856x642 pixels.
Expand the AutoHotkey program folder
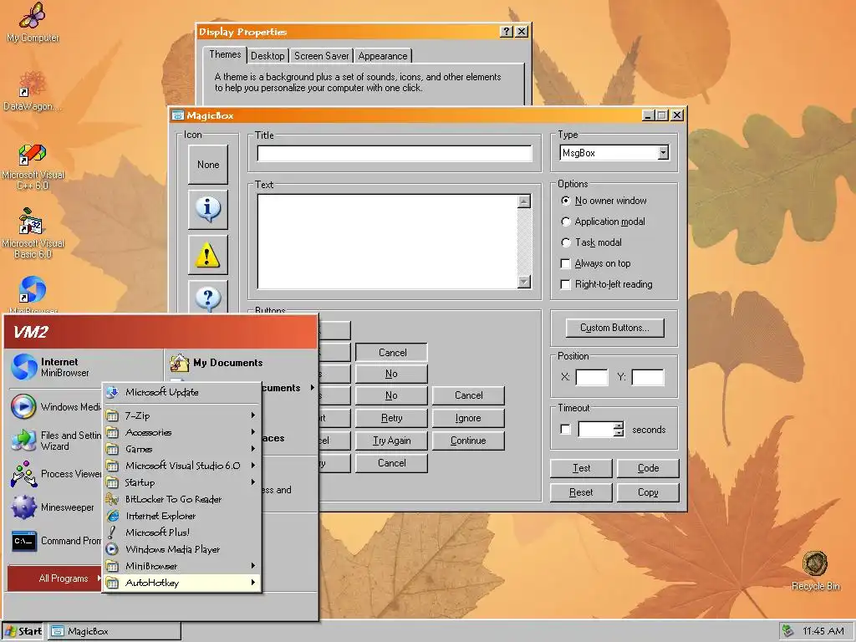point(181,583)
